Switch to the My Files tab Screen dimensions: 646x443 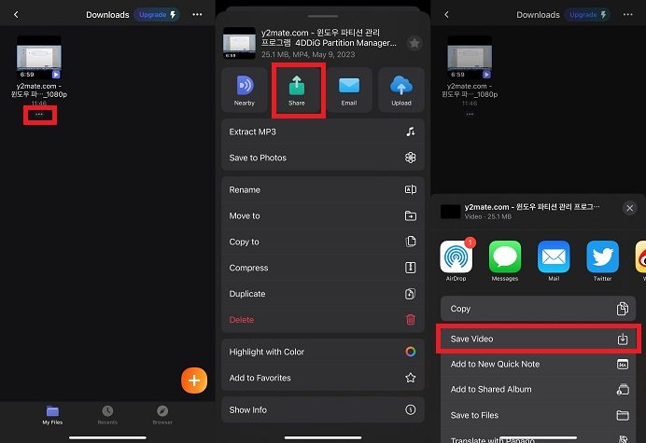pyautogui.click(x=52, y=415)
